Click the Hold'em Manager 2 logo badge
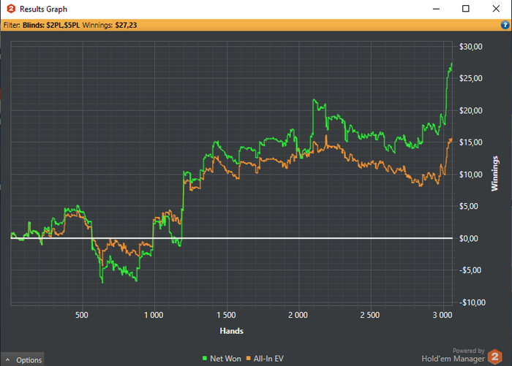The height and width of the screenshot is (366, 512). (494, 357)
